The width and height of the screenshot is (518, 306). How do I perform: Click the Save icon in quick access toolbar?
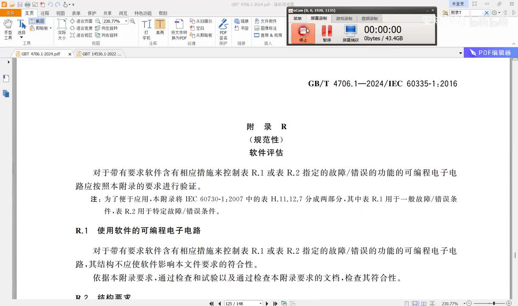(x=20, y=4)
